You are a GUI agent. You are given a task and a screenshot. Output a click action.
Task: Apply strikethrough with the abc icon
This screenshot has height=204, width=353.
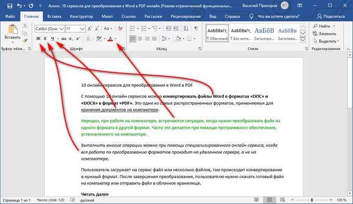(63, 39)
